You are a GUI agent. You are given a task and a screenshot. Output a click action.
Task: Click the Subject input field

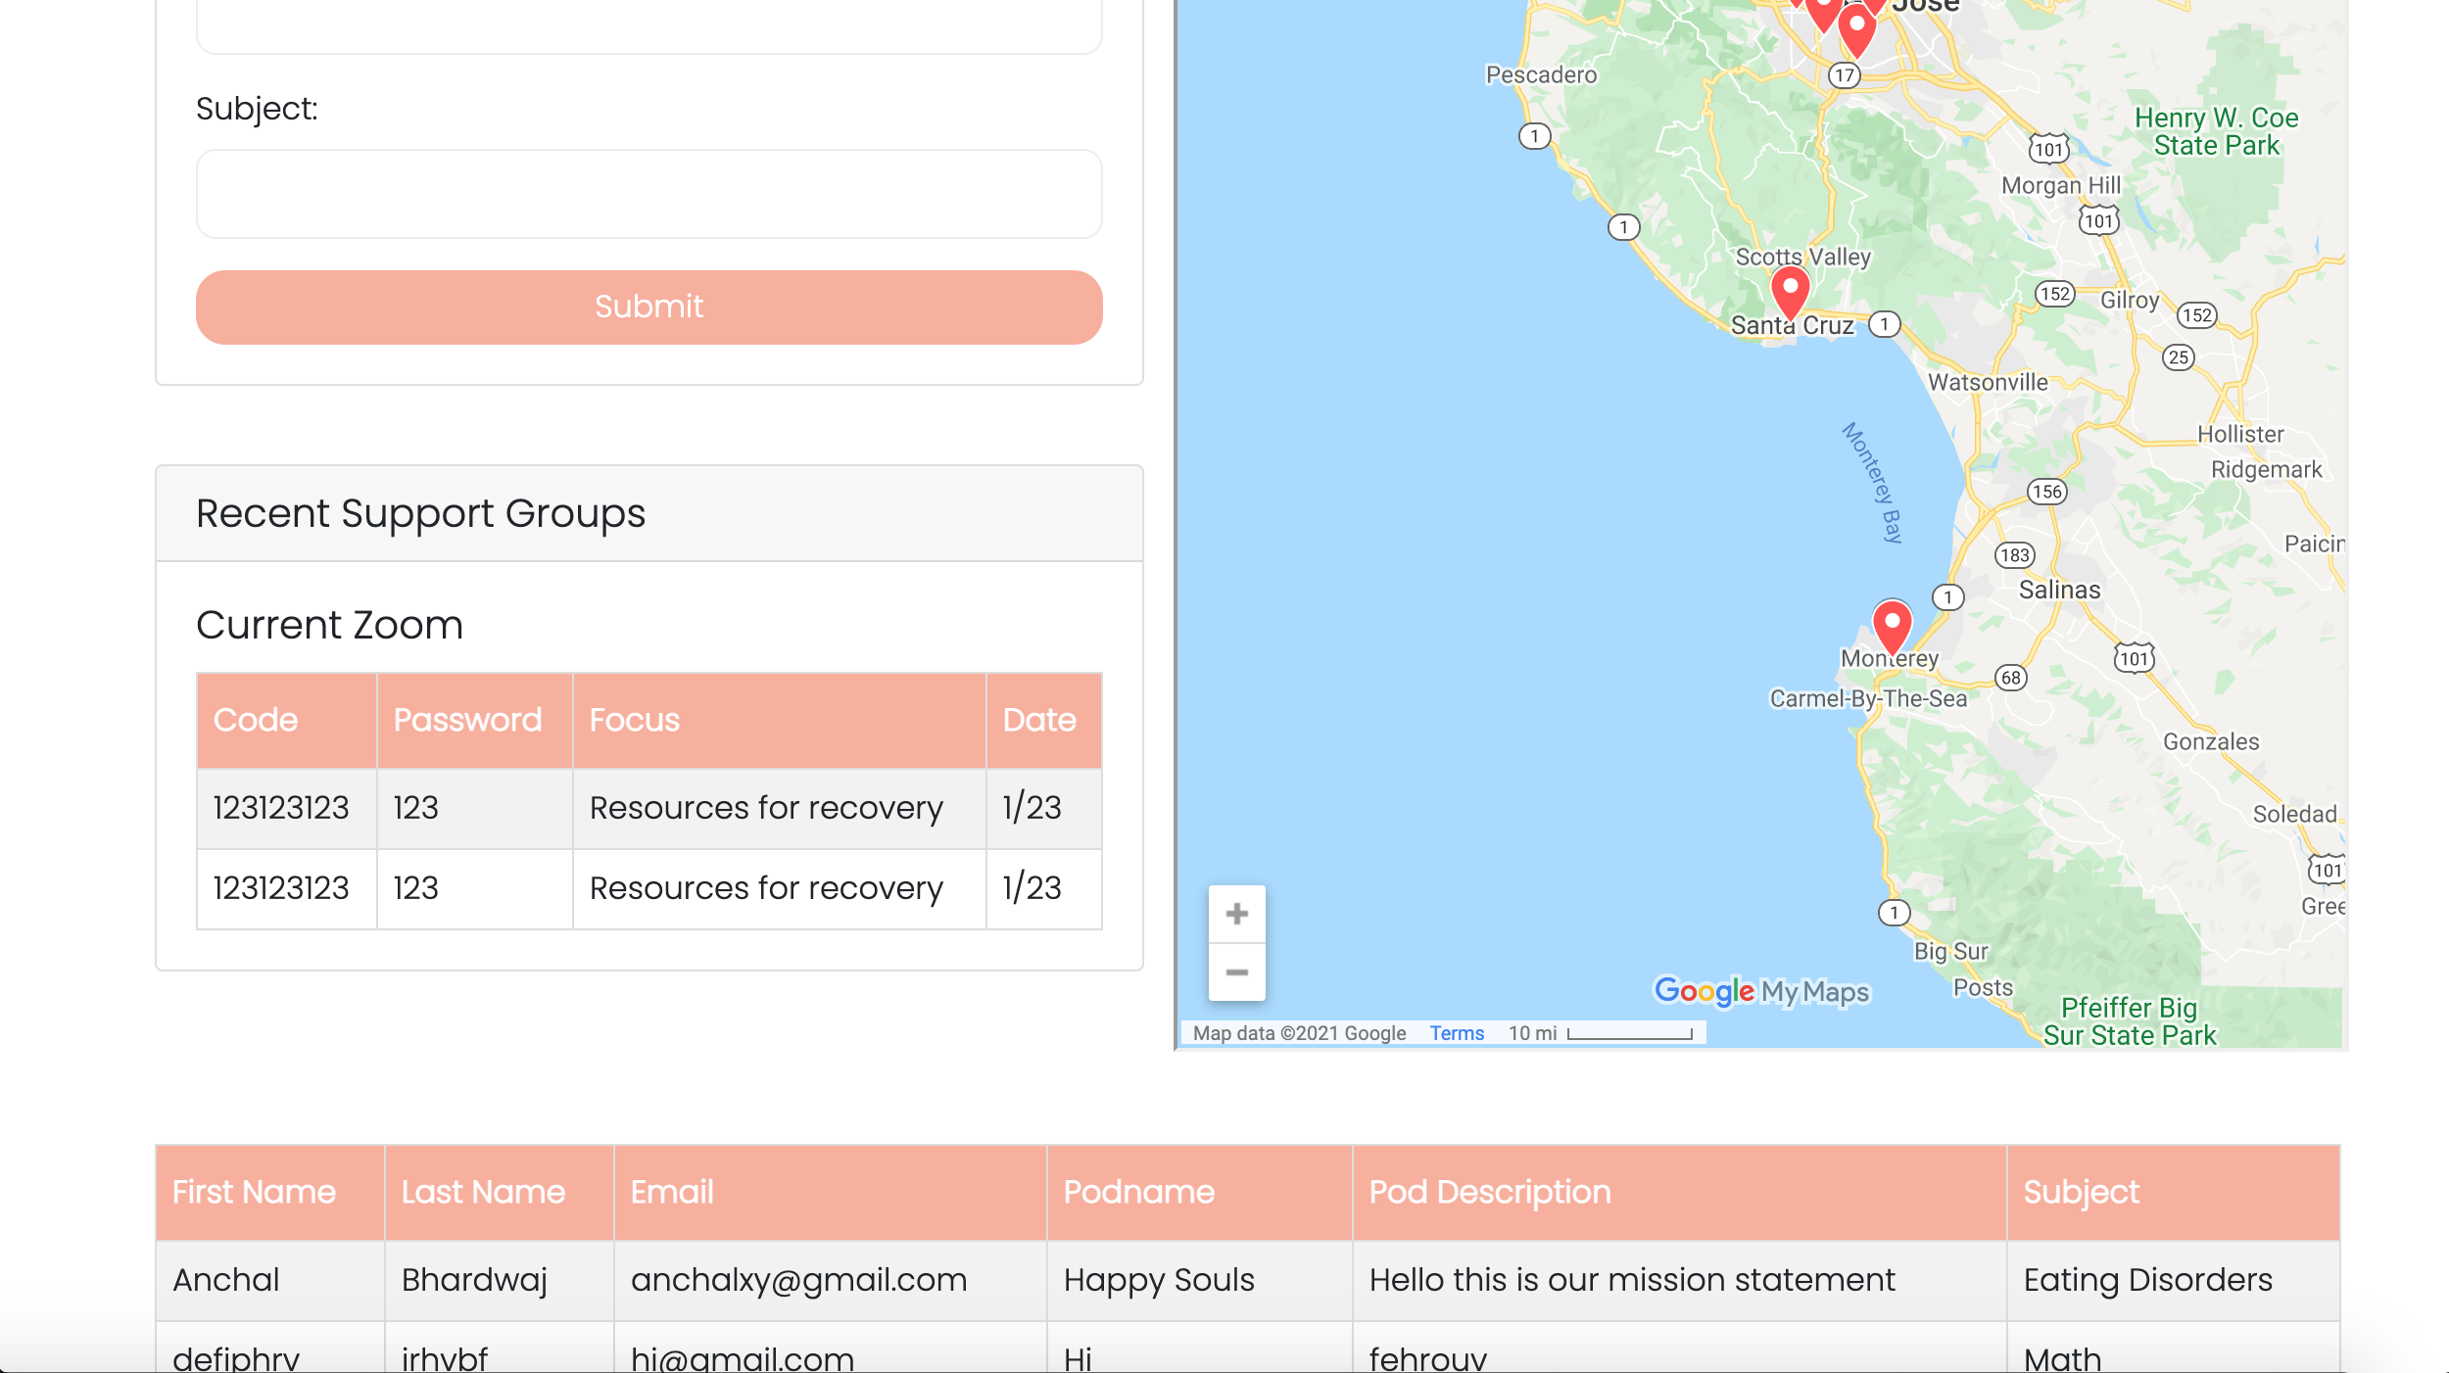click(x=648, y=194)
